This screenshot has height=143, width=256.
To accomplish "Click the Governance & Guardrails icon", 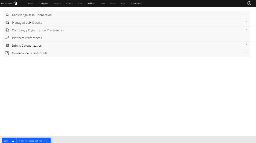I will pyautogui.click(x=7, y=53).
